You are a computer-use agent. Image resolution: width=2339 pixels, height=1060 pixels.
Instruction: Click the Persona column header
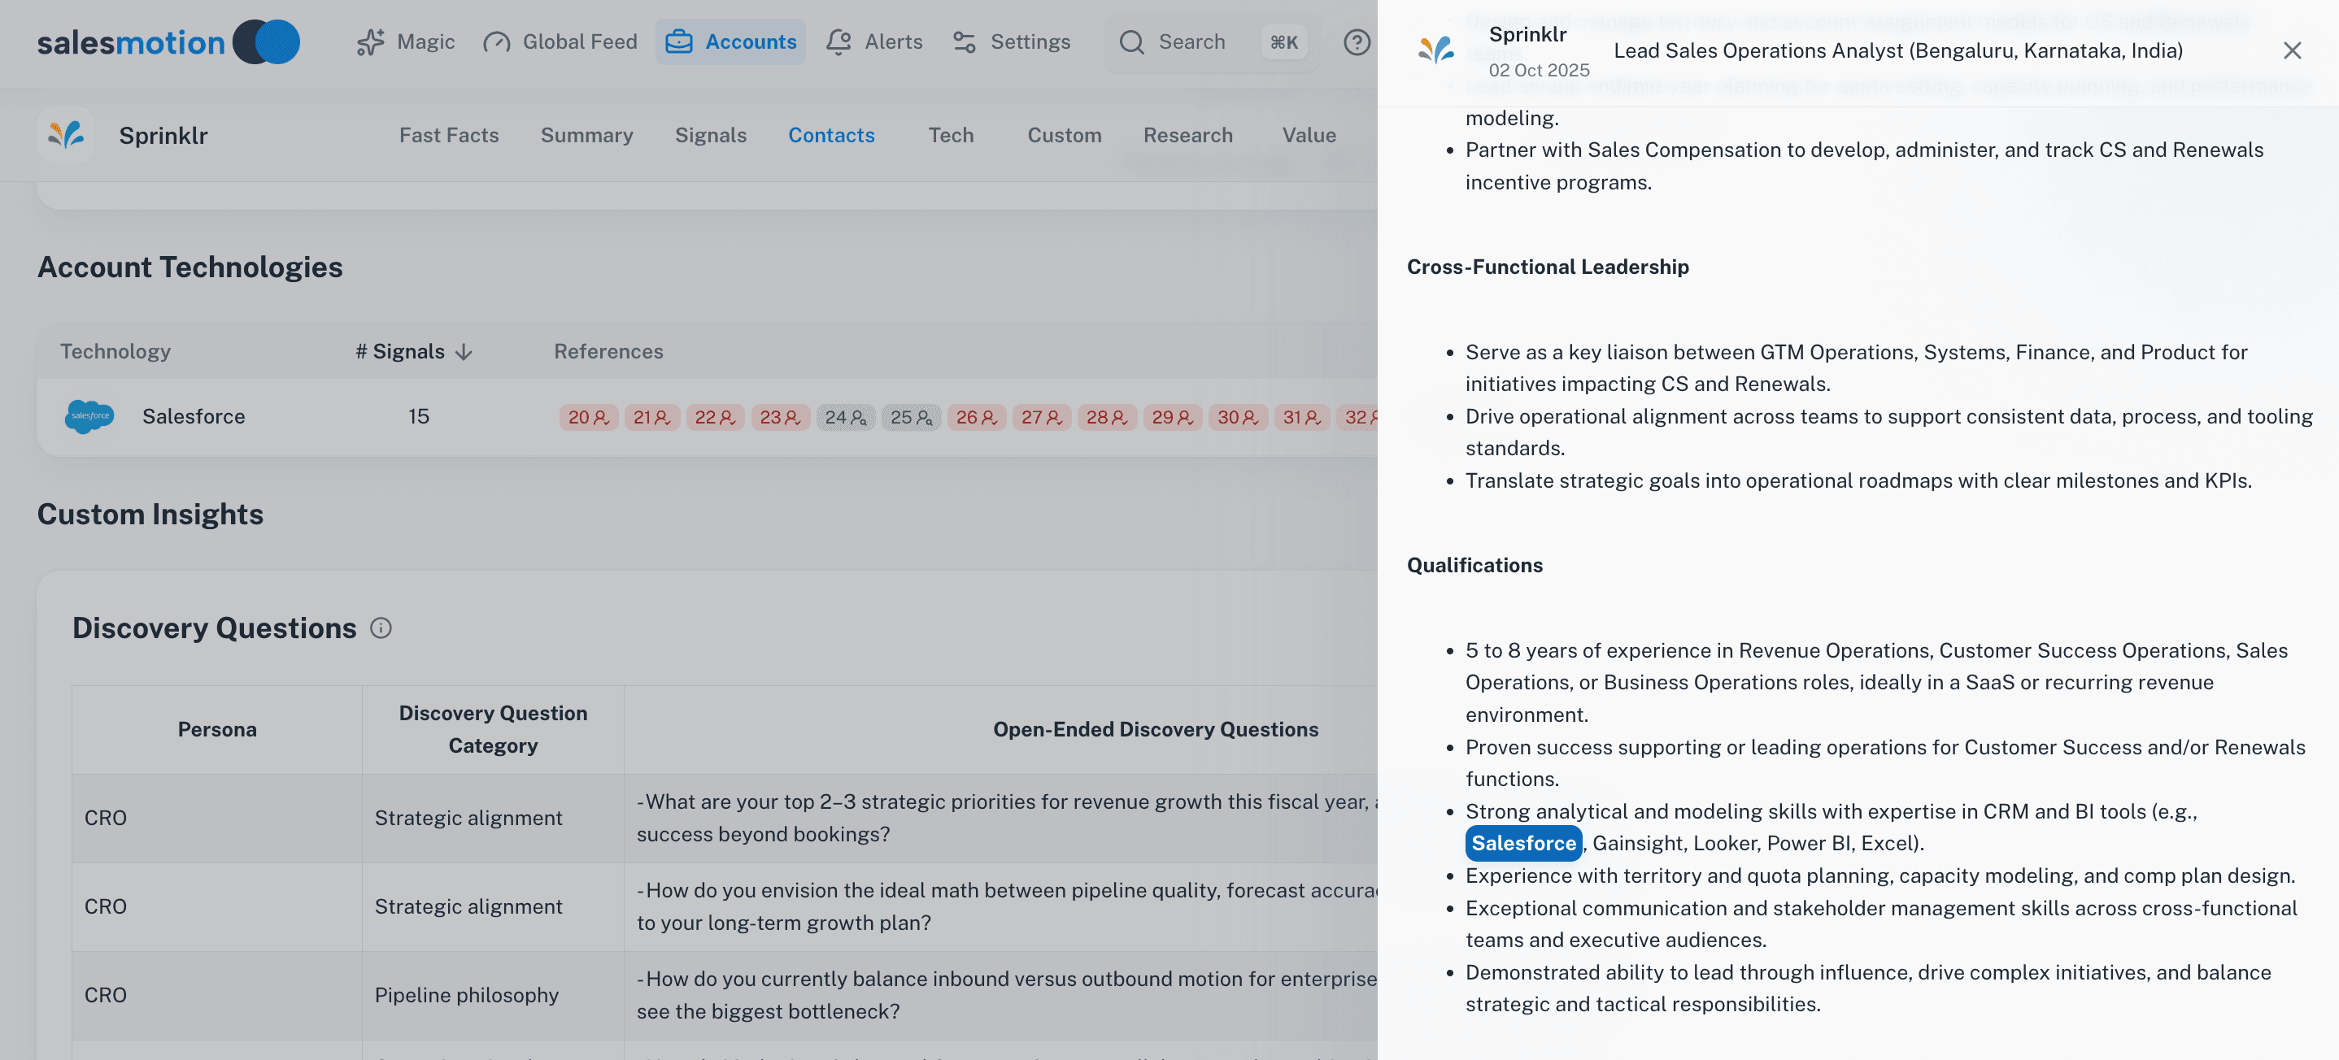coord(217,730)
